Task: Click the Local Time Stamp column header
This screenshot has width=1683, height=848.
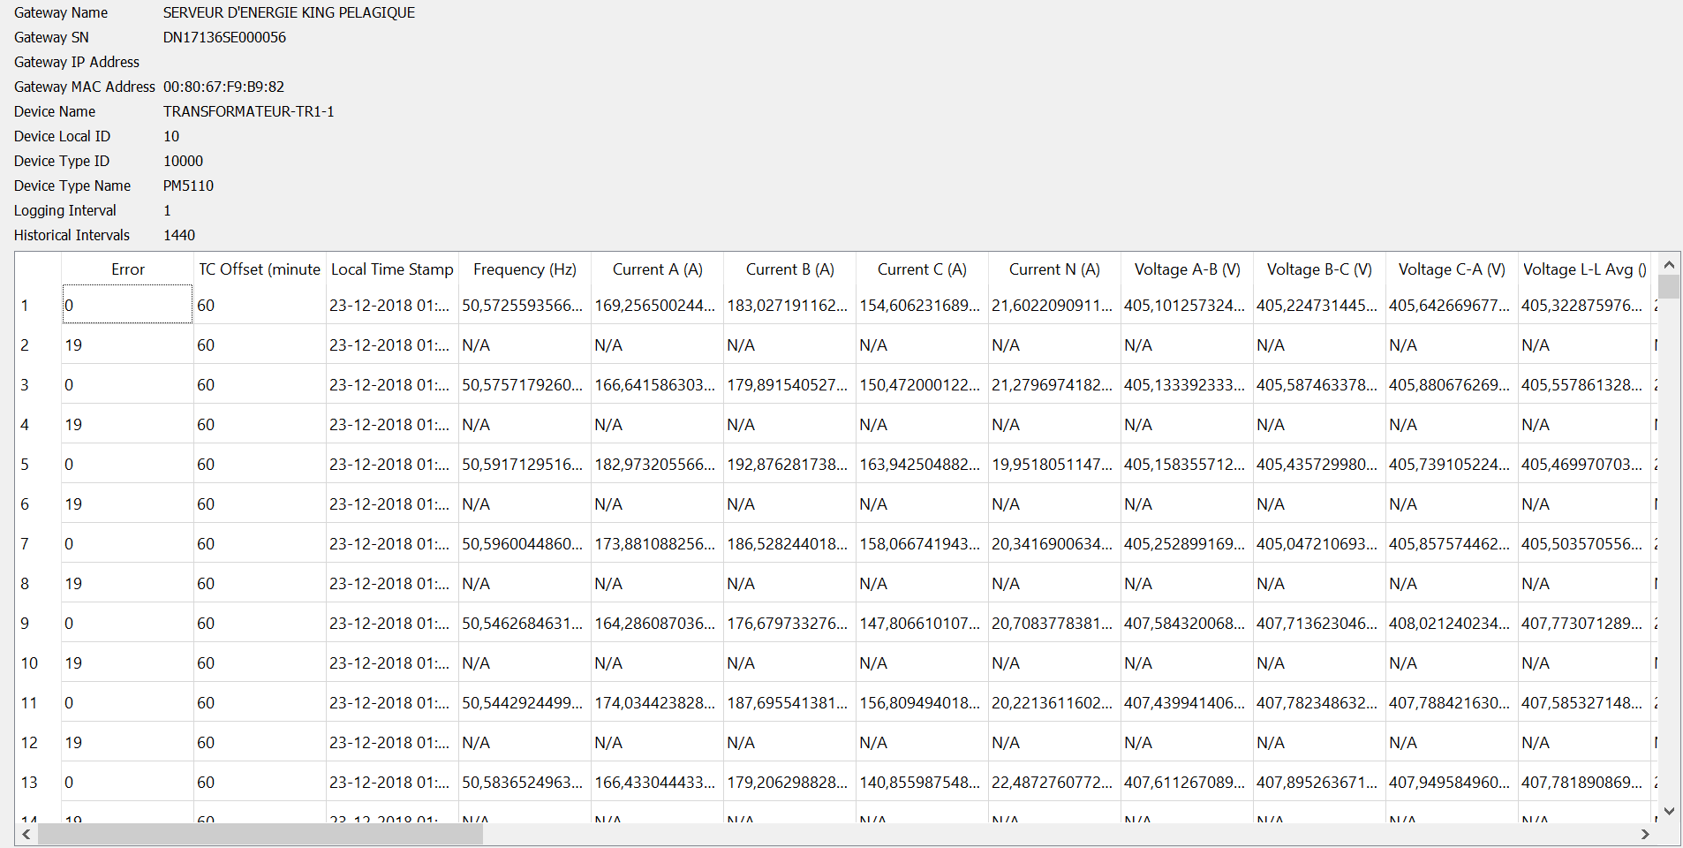Action: (392, 269)
